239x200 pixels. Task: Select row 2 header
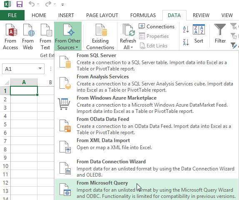(5, 99)
